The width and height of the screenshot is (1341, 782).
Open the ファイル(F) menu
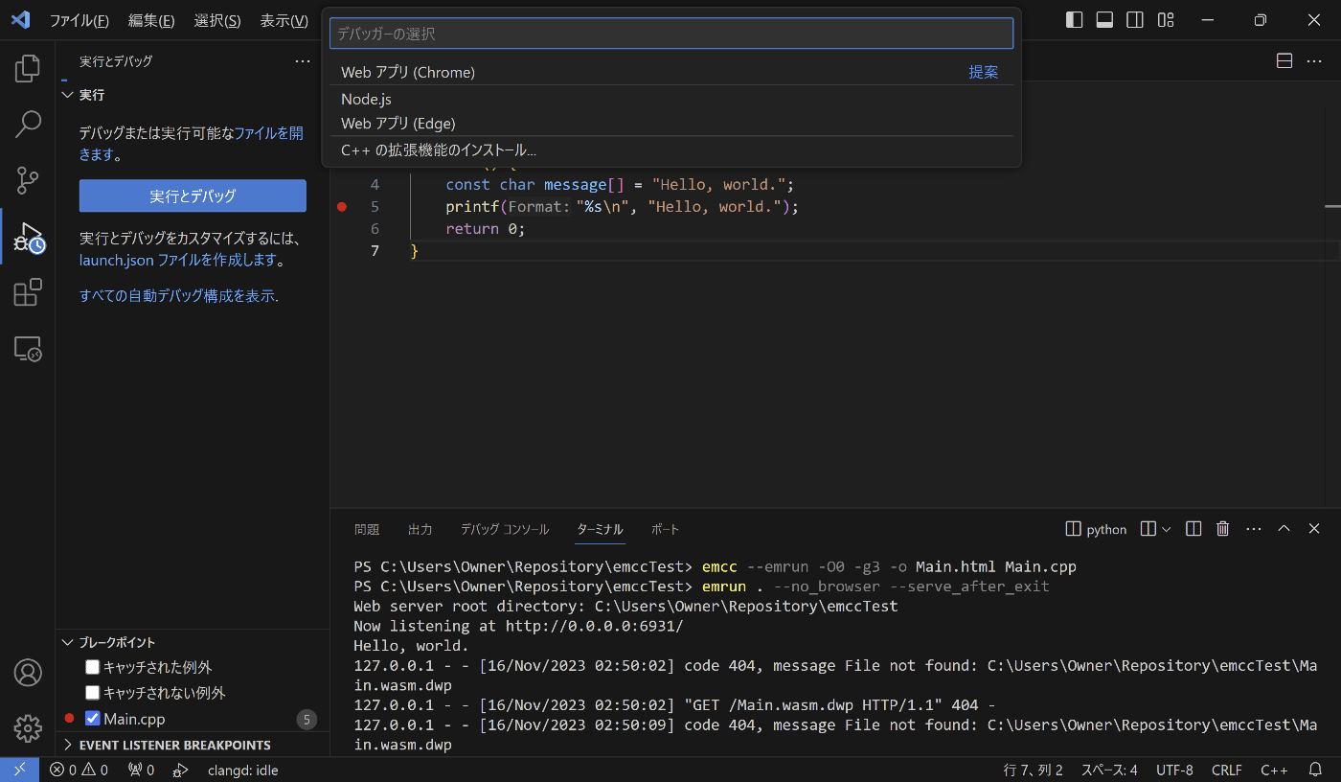pyautogui.click(x=79, y=20)
